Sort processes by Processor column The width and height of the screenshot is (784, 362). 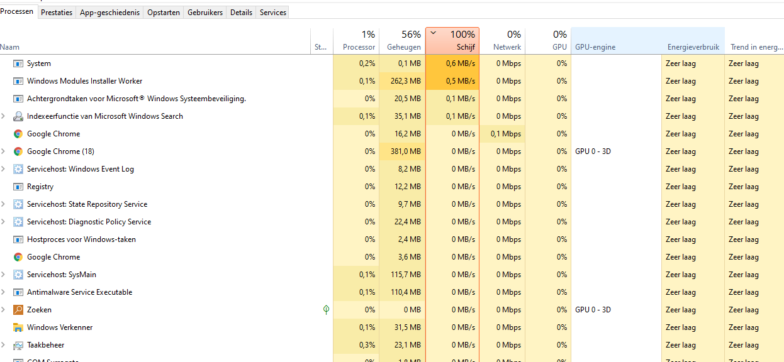click(x=357, y=41)
